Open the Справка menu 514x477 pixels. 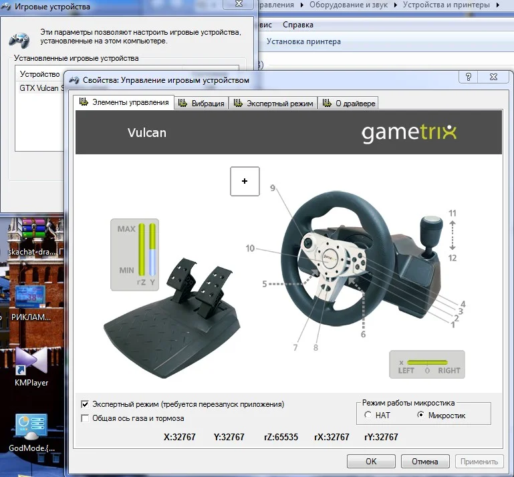(x=297, y=25)
